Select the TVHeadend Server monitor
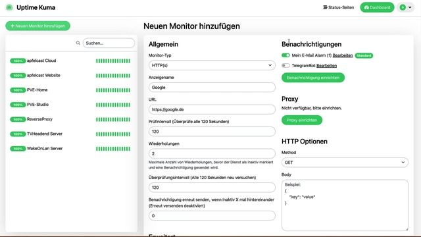This screenshot has width=421, height=237. click(x=71, y=134)
